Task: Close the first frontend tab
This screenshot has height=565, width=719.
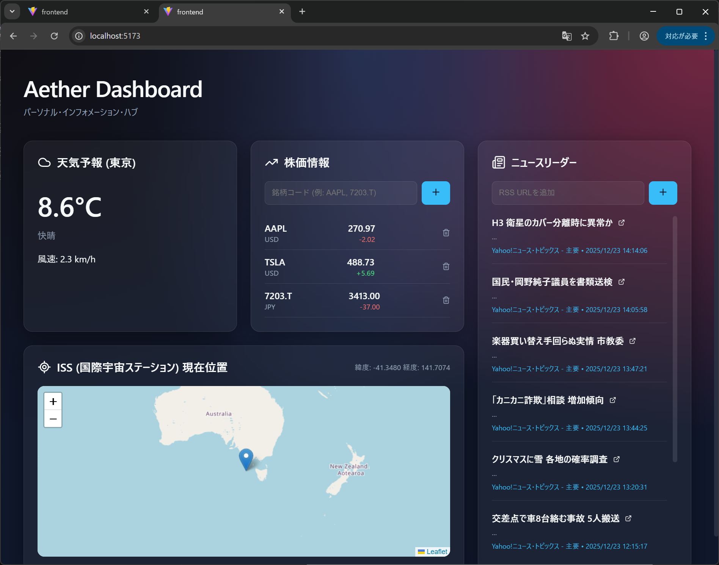Action: coord(146,12)
